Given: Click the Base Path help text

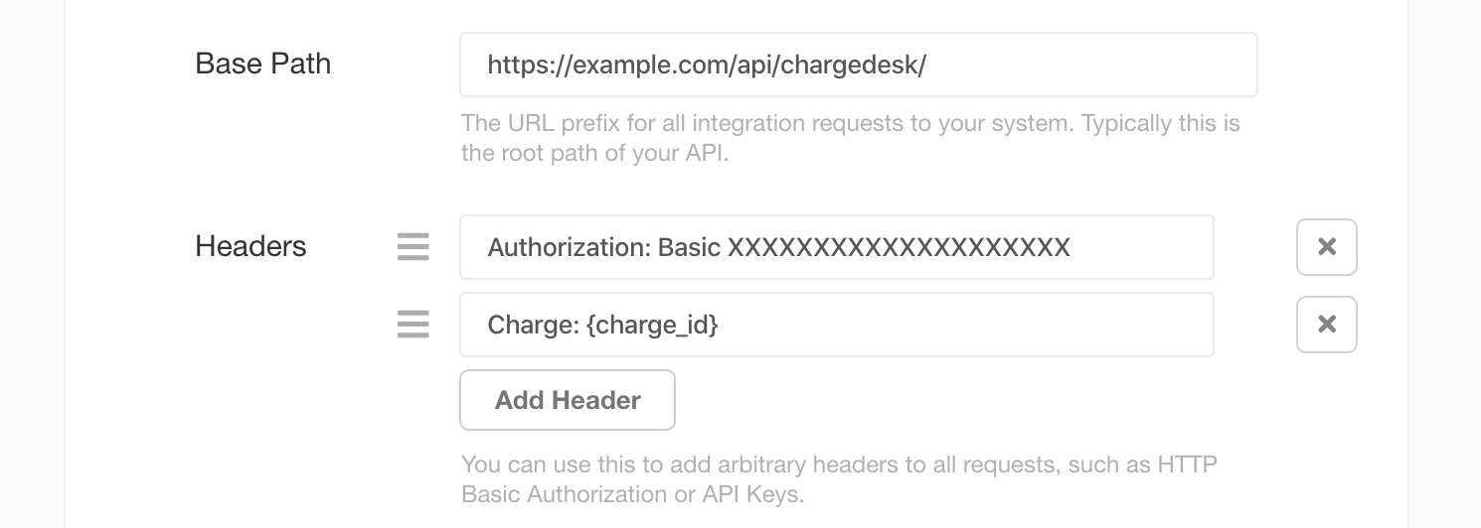Looking at the screenshot, I should click(x=850, y=125).
